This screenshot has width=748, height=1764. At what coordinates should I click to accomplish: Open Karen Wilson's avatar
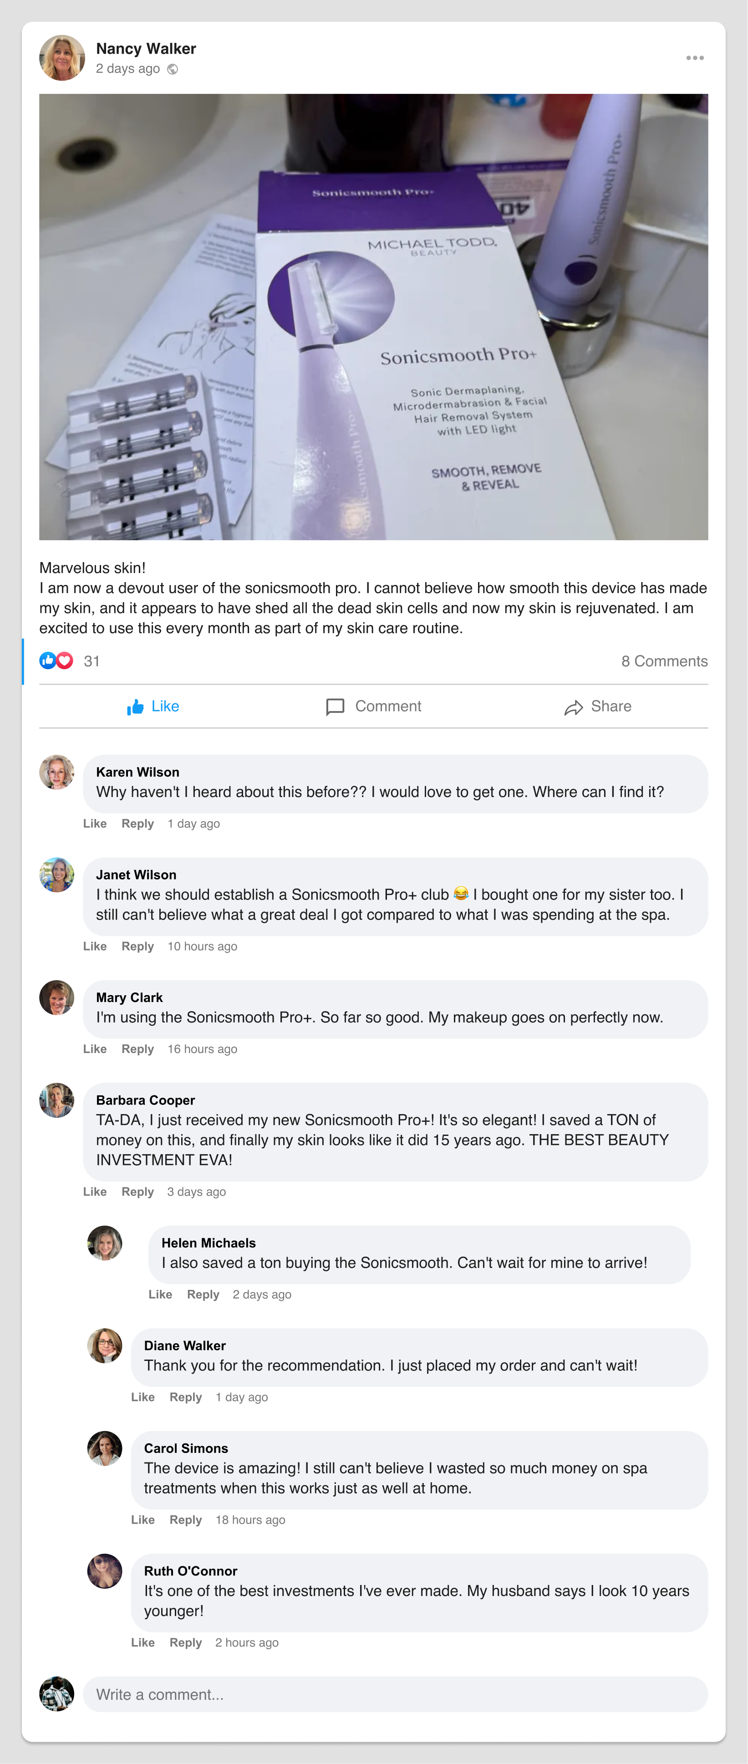click(57, 772)
